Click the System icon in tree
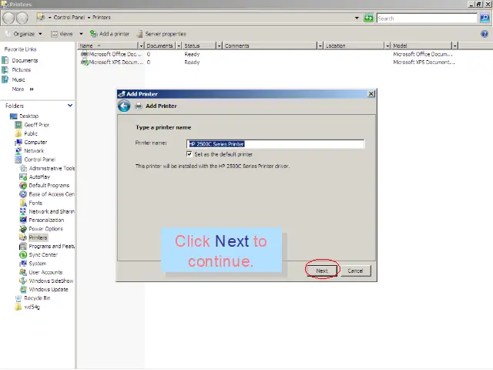 [23, 264]
